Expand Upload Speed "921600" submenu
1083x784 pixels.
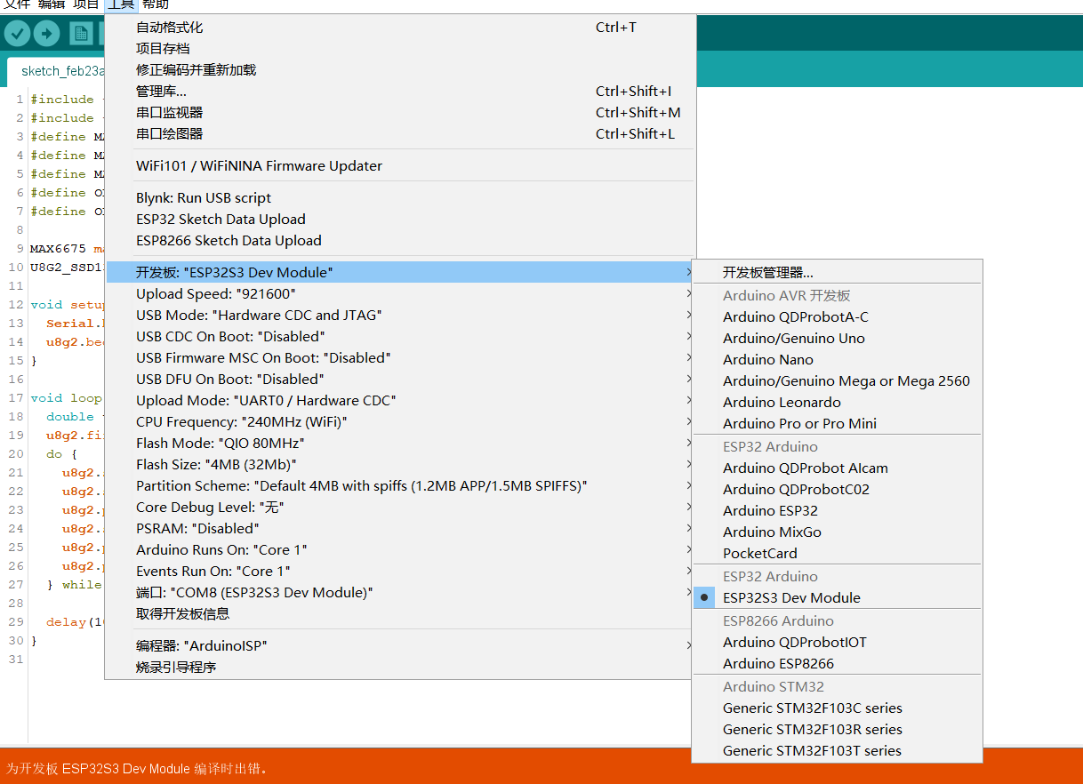(x=400, y=294)
